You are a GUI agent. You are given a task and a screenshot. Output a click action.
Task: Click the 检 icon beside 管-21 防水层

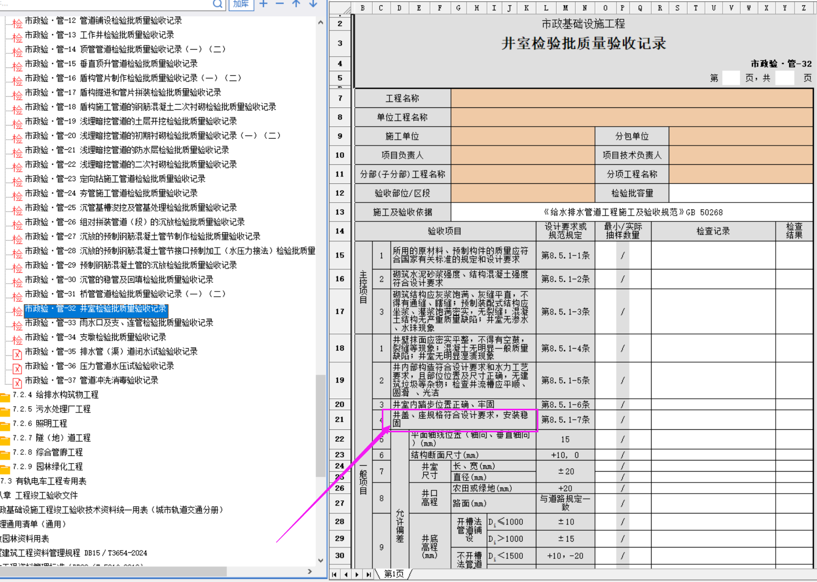17,152
